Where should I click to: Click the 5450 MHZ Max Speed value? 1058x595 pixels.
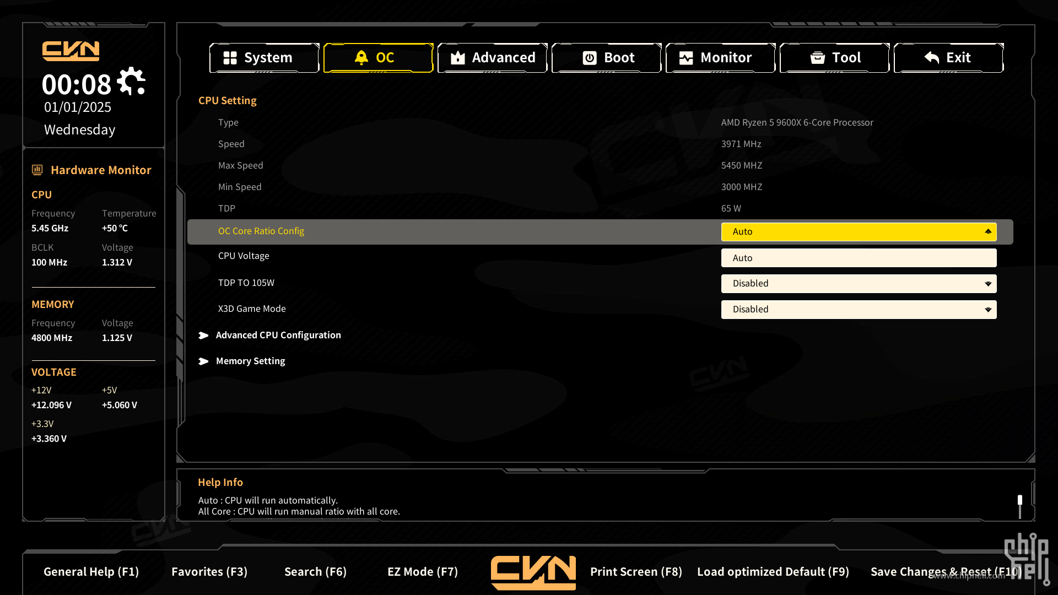pos(742,166)
